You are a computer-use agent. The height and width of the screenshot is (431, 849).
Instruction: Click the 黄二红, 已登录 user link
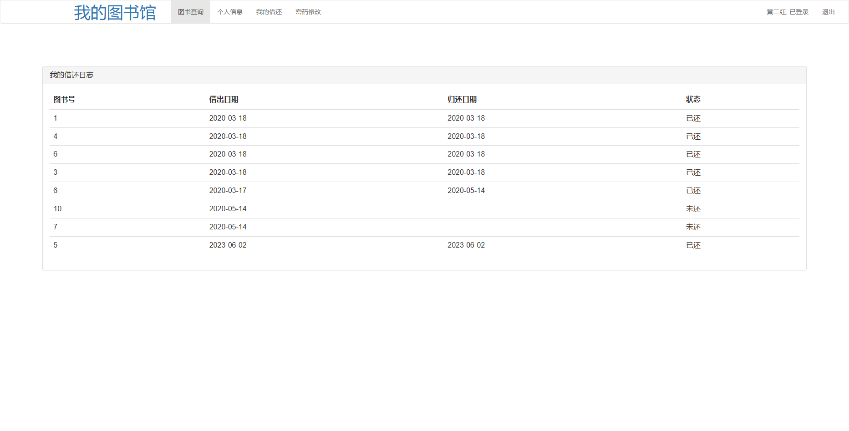[x=787, y=12]
